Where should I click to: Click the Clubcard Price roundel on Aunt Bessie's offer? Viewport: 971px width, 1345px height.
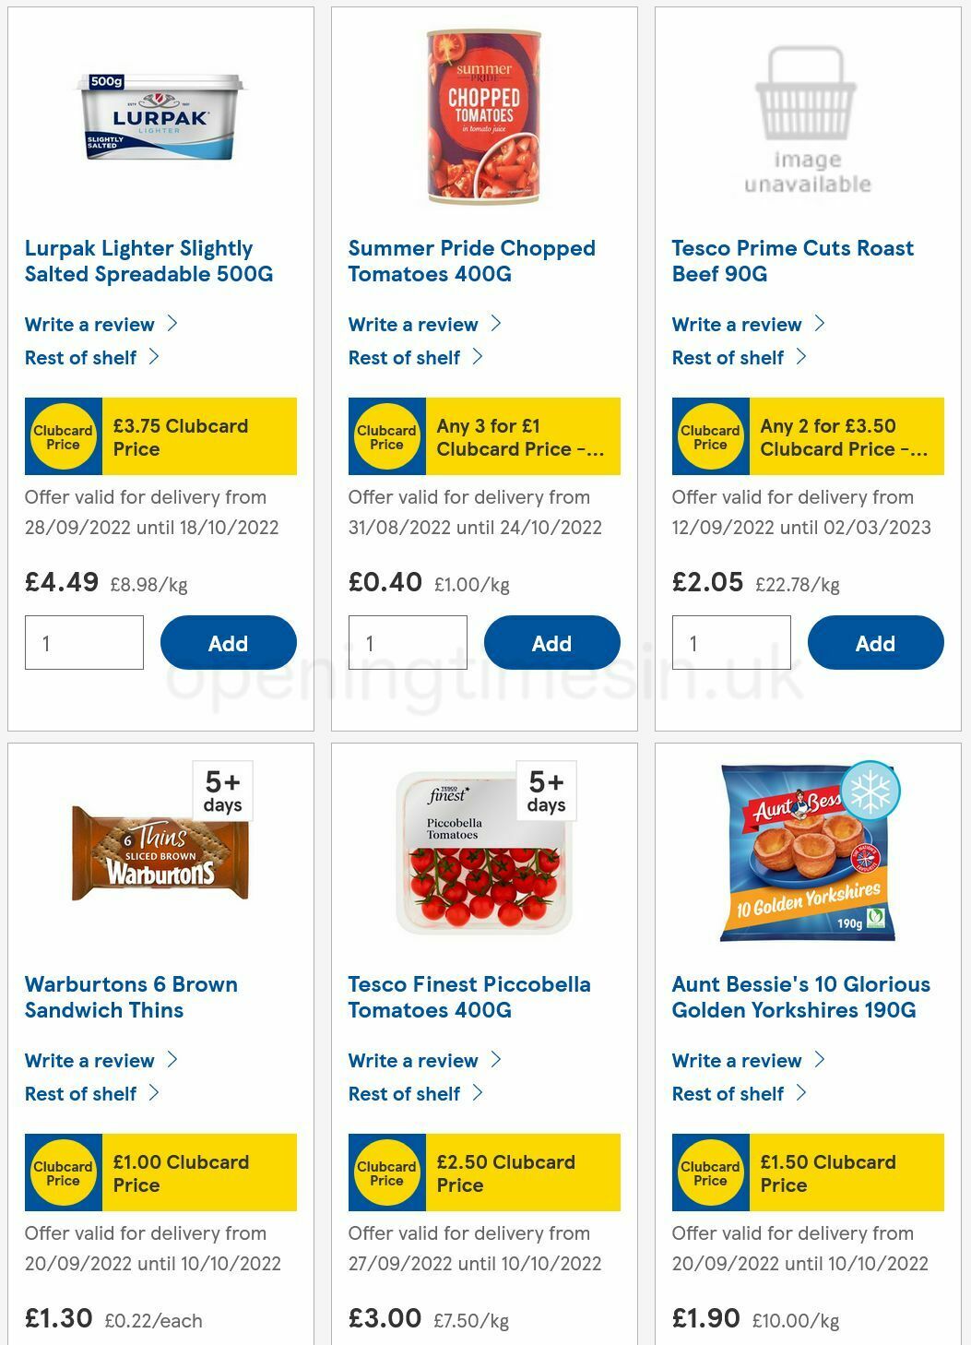pyautogui.click(x=711, y=1172)
